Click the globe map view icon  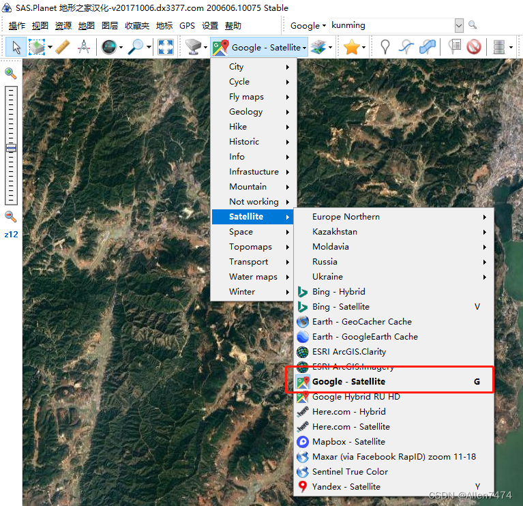pos(109,47)
